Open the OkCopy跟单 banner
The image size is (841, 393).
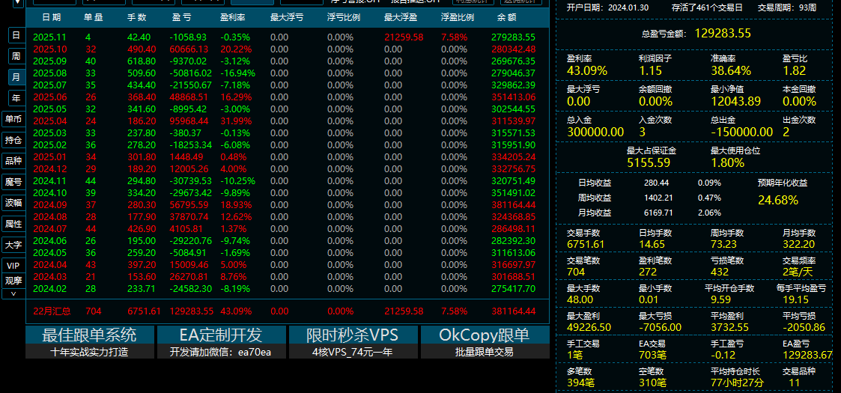click(485, 335)
